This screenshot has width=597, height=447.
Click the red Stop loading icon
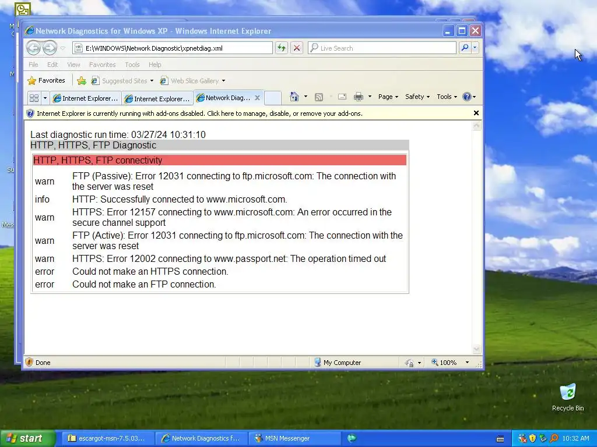[297, 48]
